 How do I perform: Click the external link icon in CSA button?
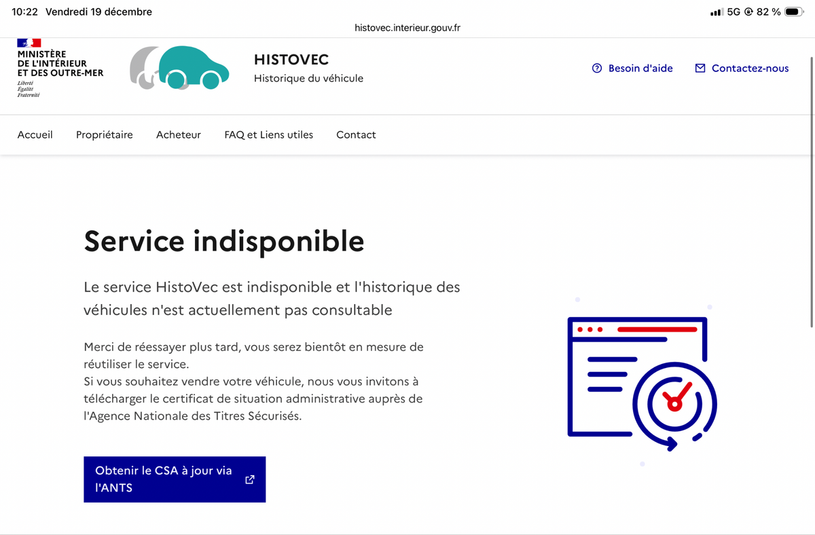[249, 479]
